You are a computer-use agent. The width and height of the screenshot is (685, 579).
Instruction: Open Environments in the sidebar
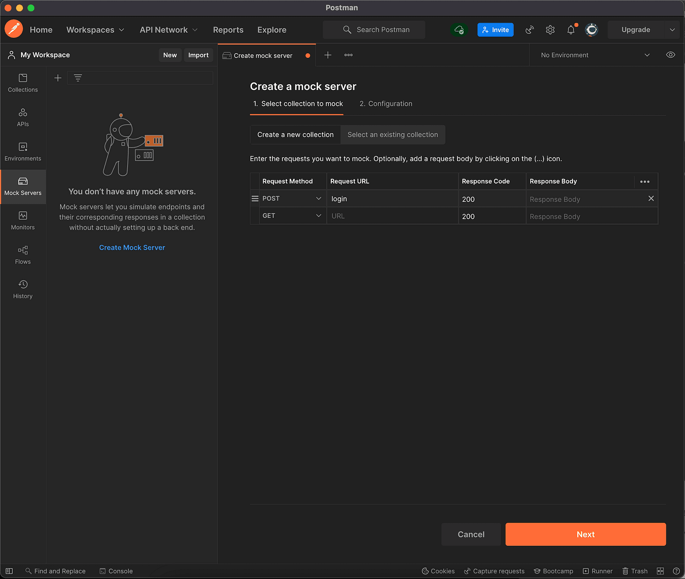point(23,152)
